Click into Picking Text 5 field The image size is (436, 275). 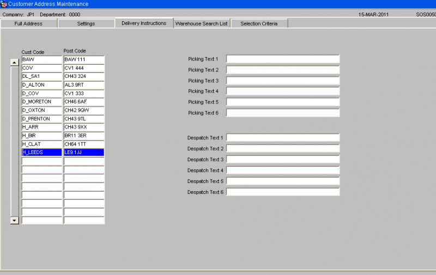(x=283, y=102)
